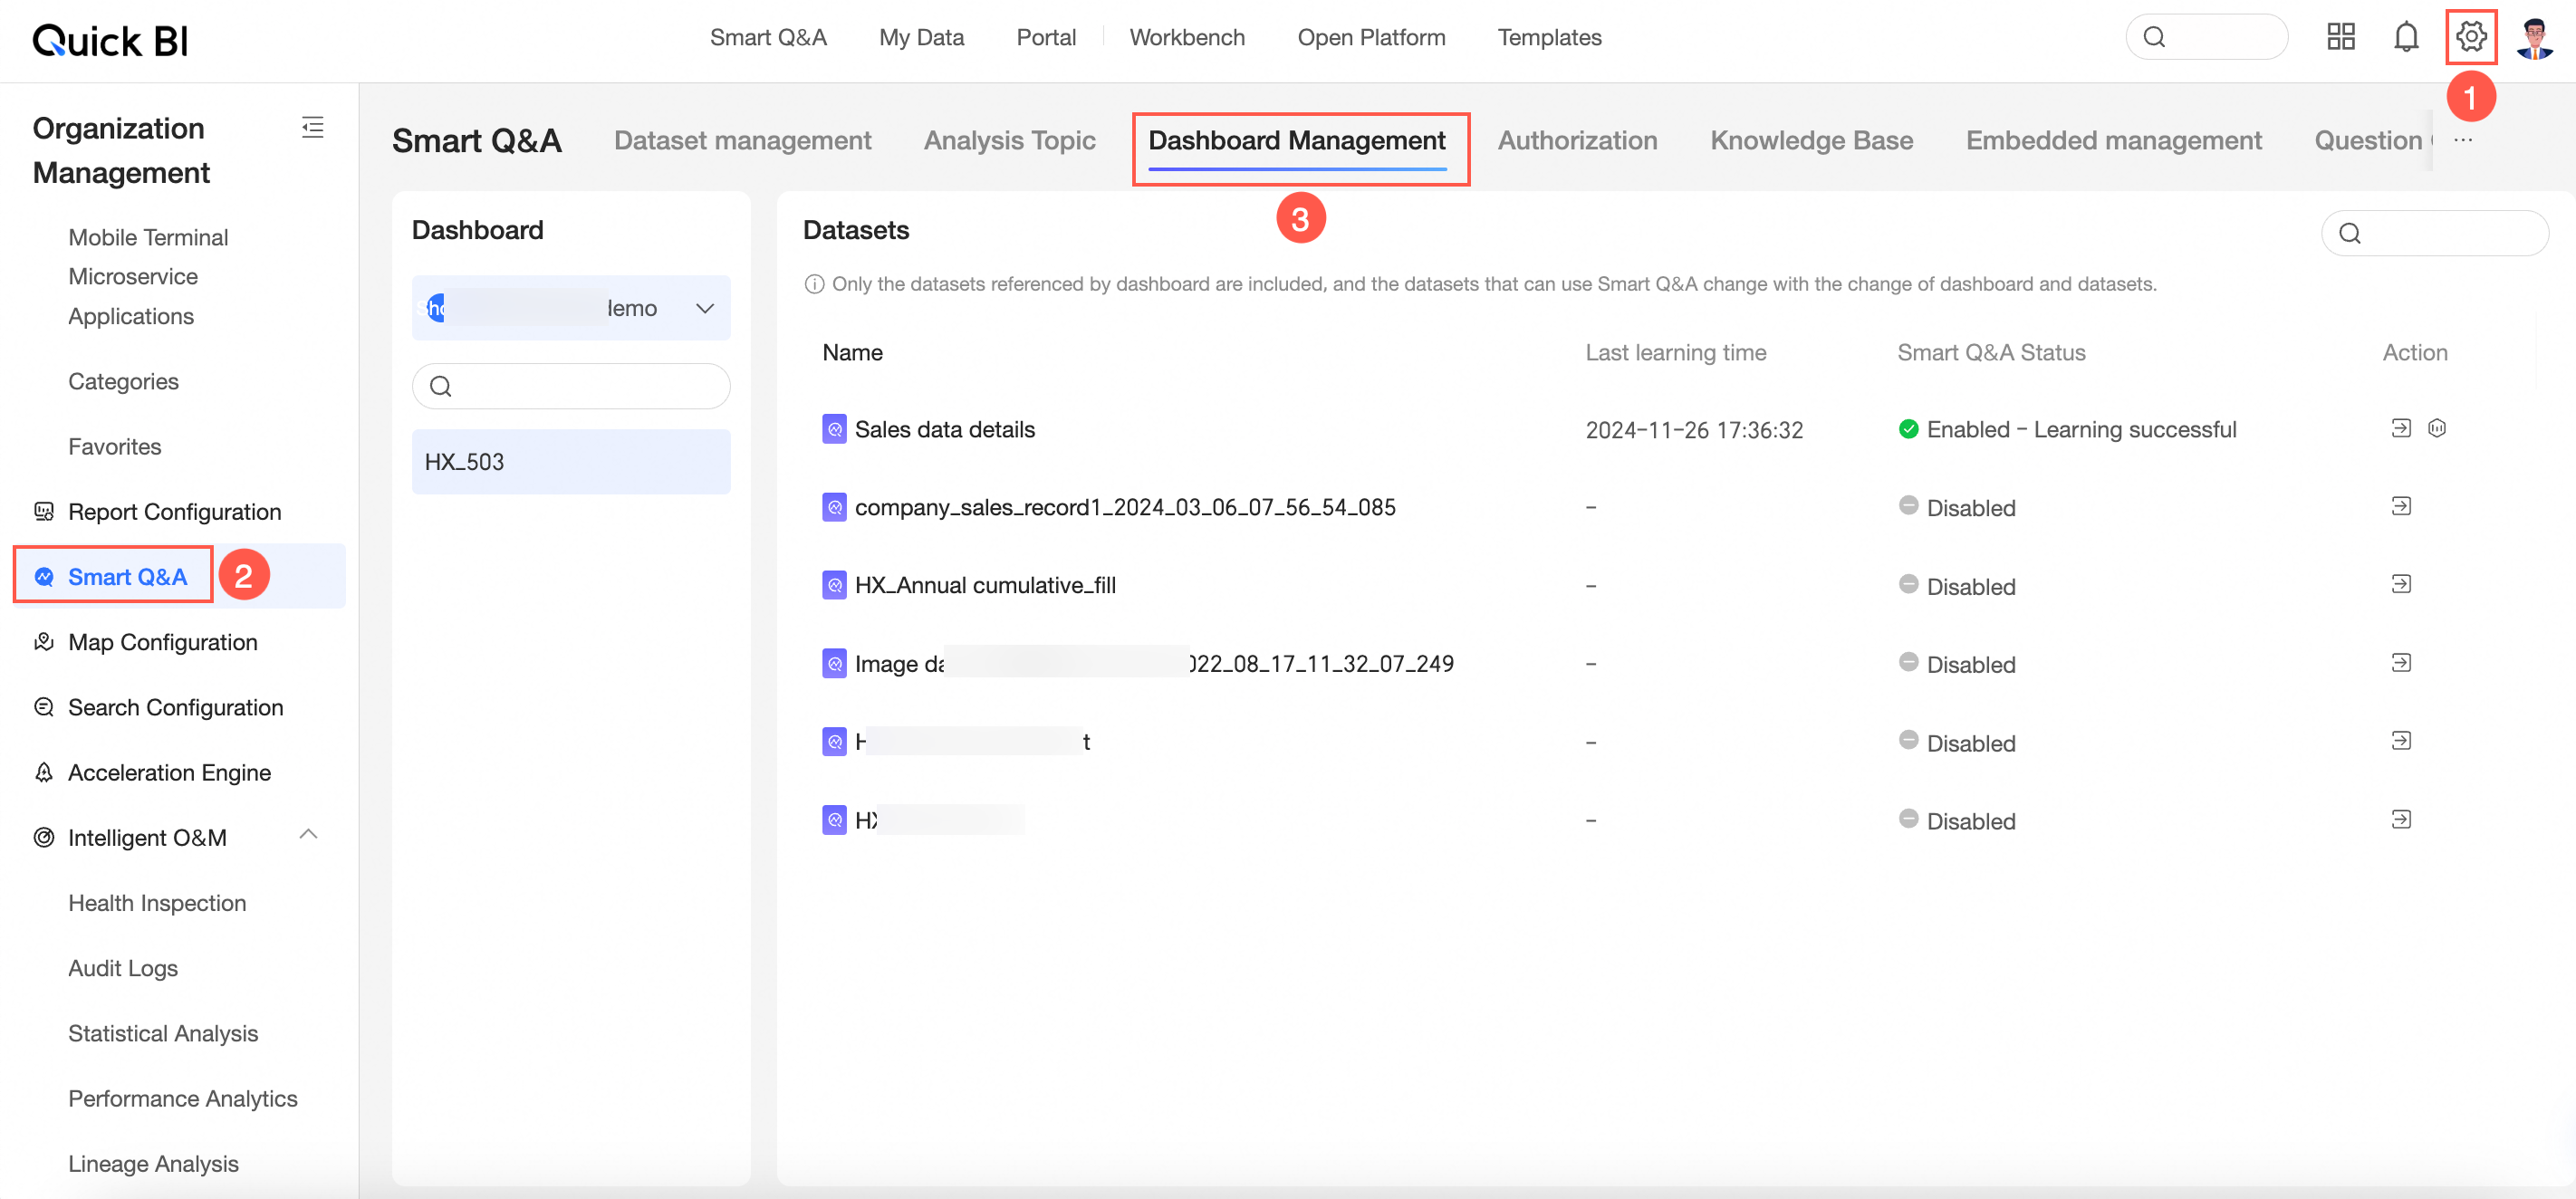
Task: Click green Enabled status check icon
Action: 1908,429
